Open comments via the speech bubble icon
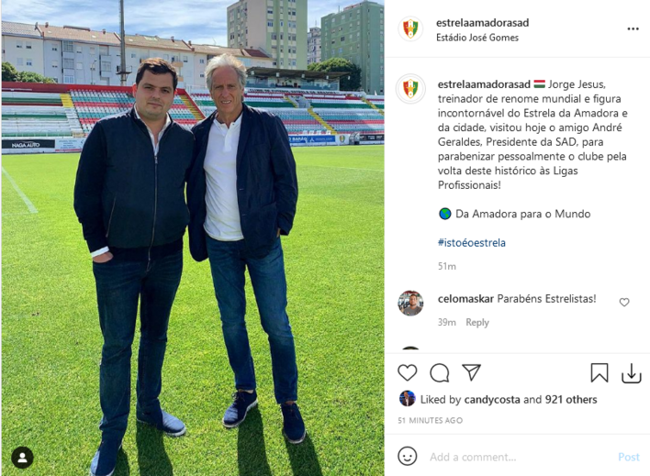The image size is (650, 476). point(440,373)
